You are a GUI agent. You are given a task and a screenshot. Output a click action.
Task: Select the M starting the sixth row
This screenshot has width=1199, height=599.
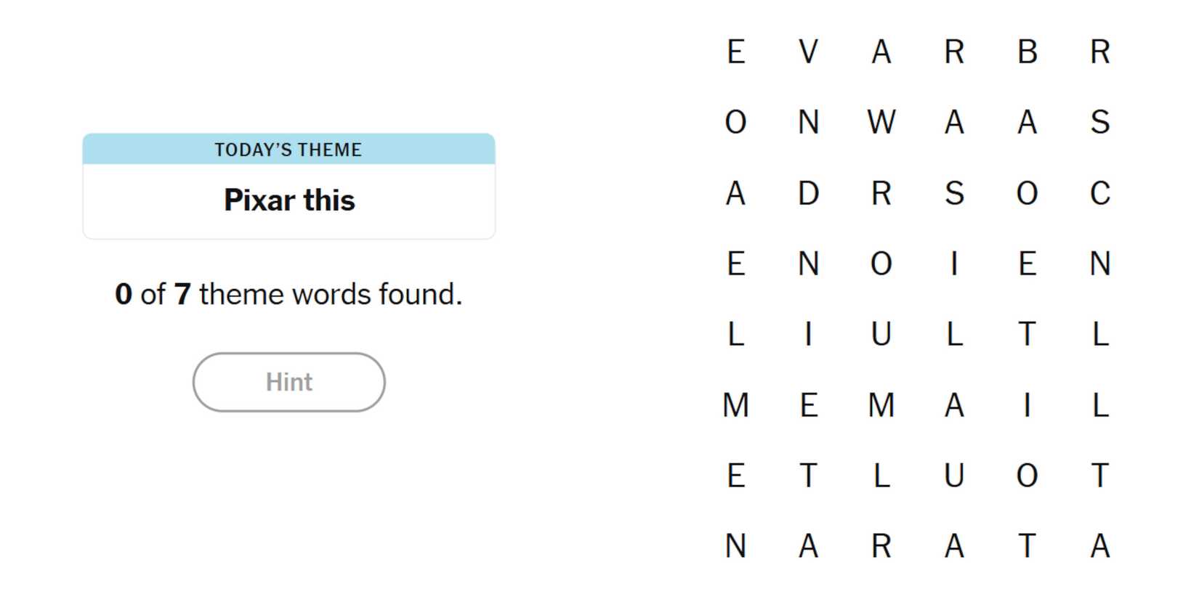click(x=735, y=405)
